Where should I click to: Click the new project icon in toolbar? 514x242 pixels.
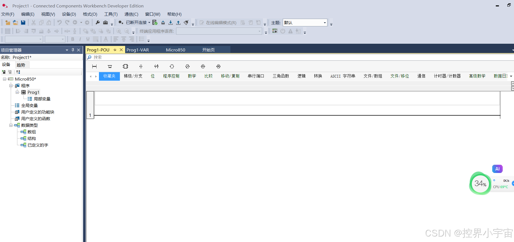7,23
